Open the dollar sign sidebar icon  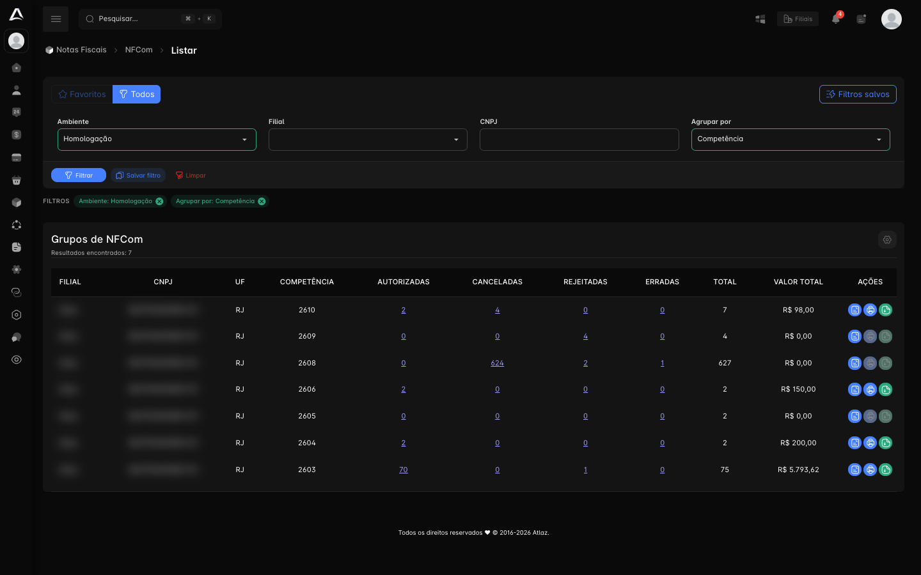tap(17, 135)
